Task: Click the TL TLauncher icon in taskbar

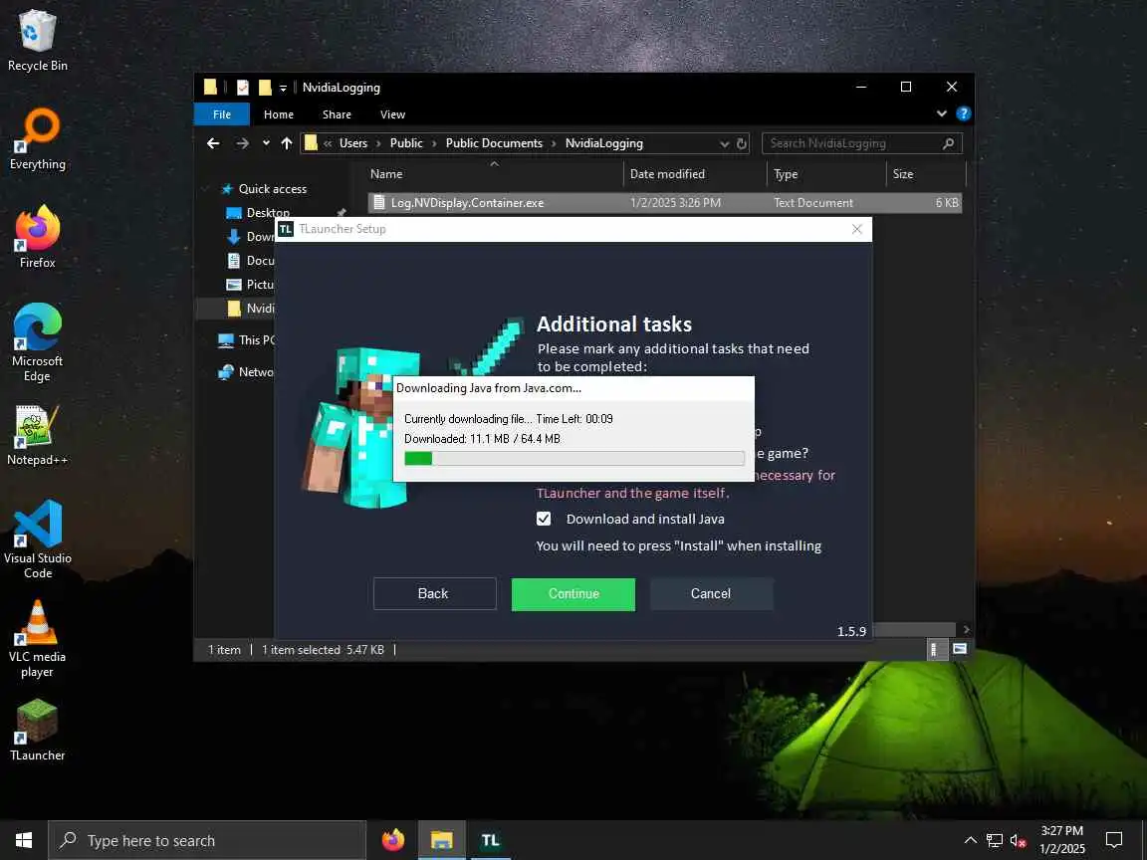Action: 490,839
